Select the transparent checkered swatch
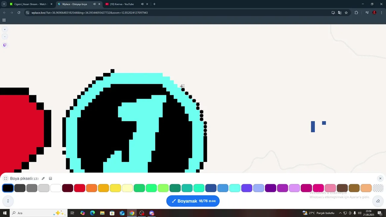This screenshot has width=386, height=217. point(378,188)
